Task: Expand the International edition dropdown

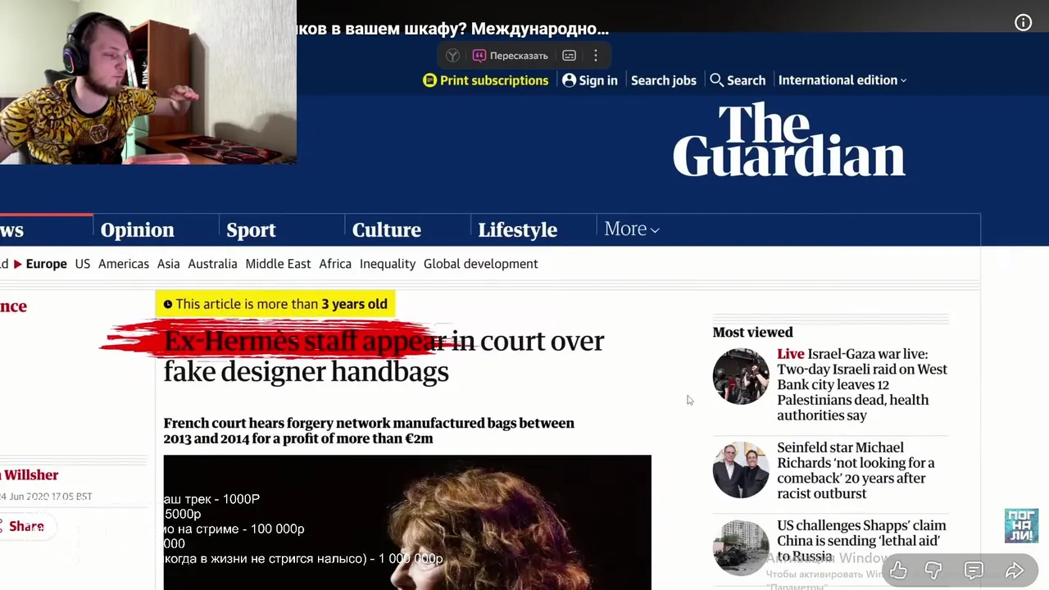Action: tap(842, 80)
